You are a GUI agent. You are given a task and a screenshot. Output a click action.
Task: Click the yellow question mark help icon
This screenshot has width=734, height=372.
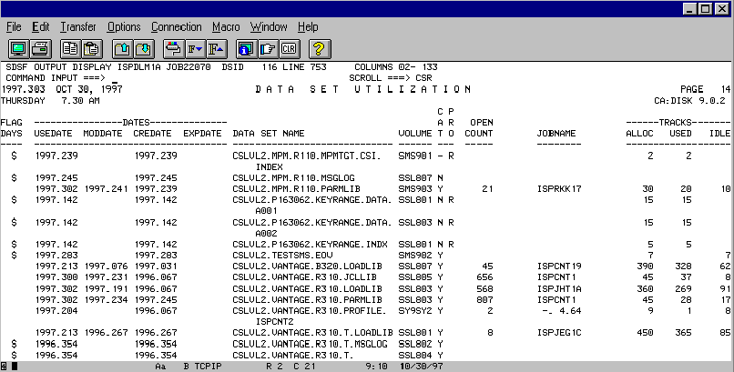(319, 48)
